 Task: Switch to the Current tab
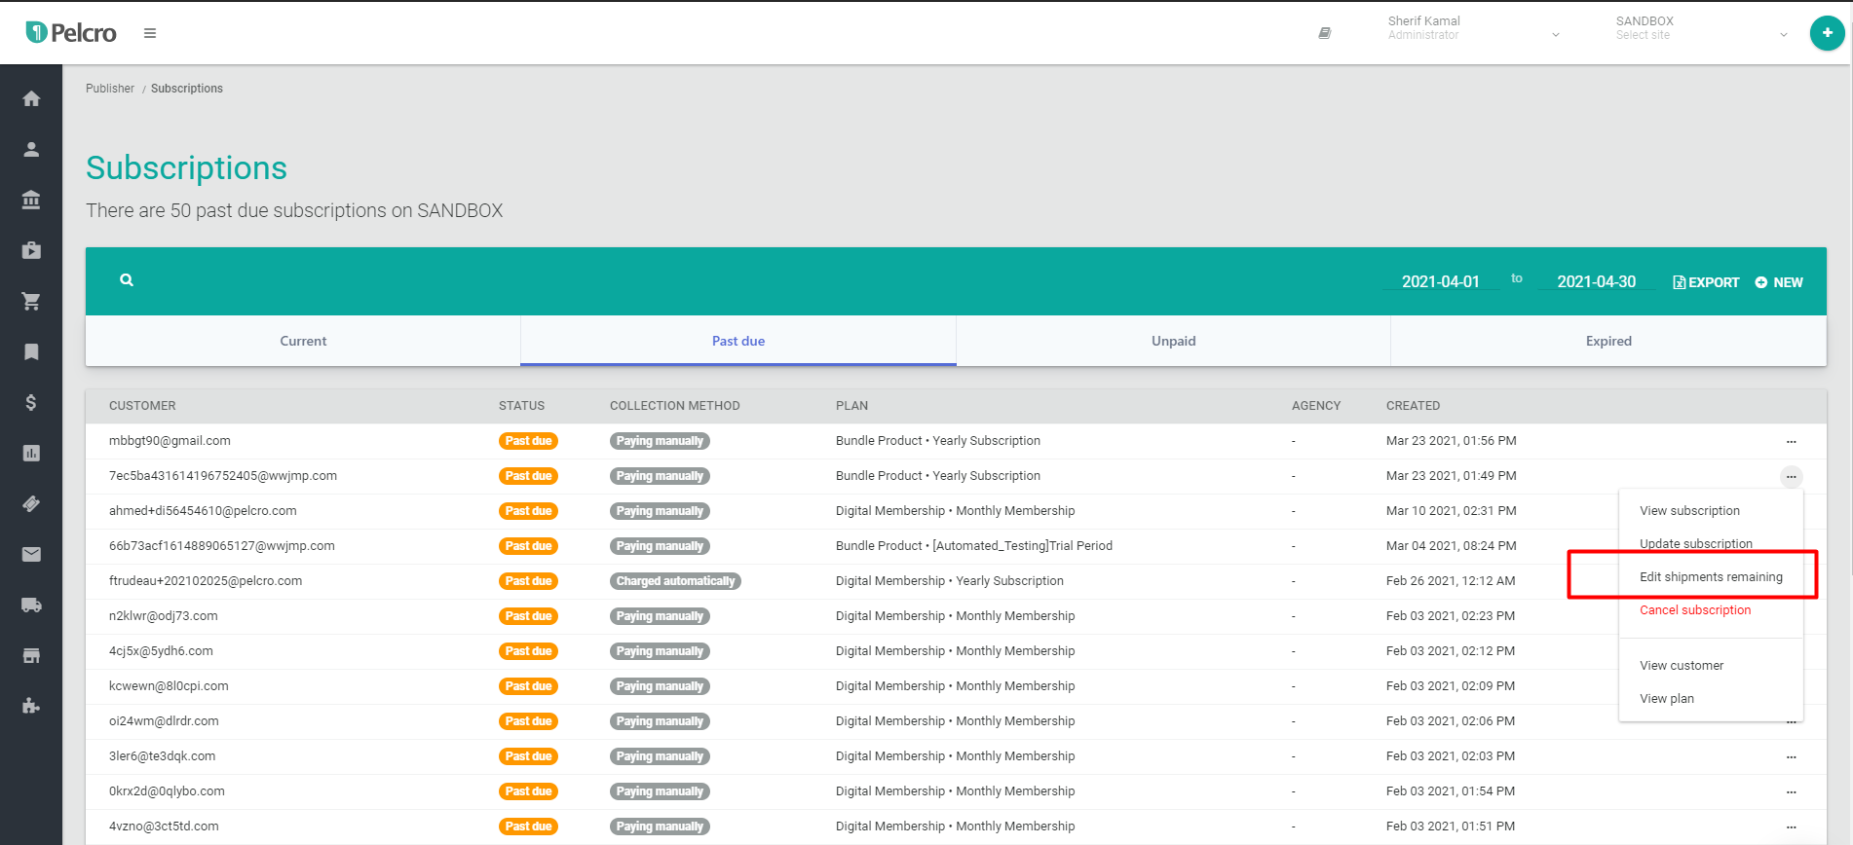pos(303,341)
